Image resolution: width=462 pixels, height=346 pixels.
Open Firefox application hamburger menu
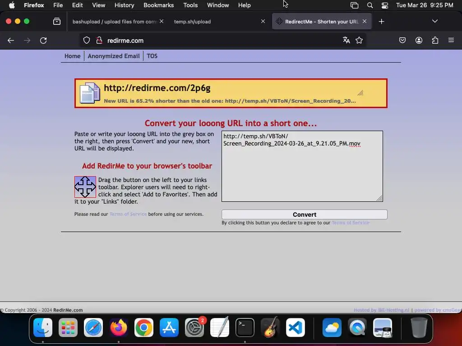[x=451, y=40]
